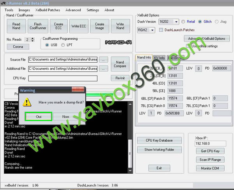Browse for Additional File with ellipsis button
234x190 pixels.
(103, 69)
